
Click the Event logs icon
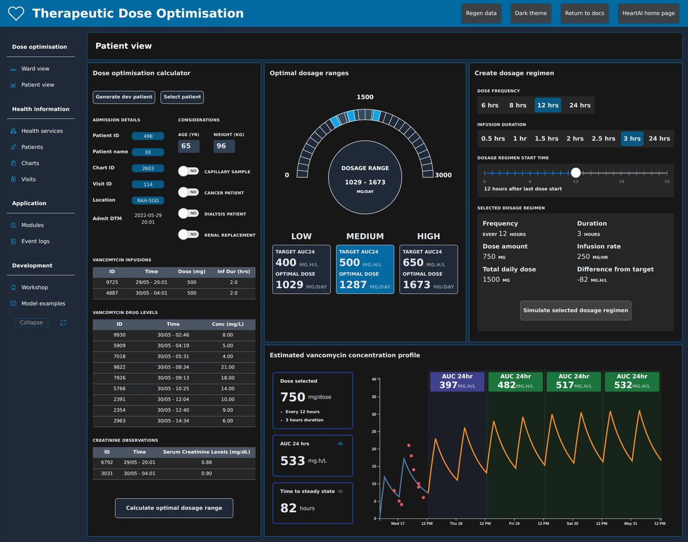click(13, 241)
